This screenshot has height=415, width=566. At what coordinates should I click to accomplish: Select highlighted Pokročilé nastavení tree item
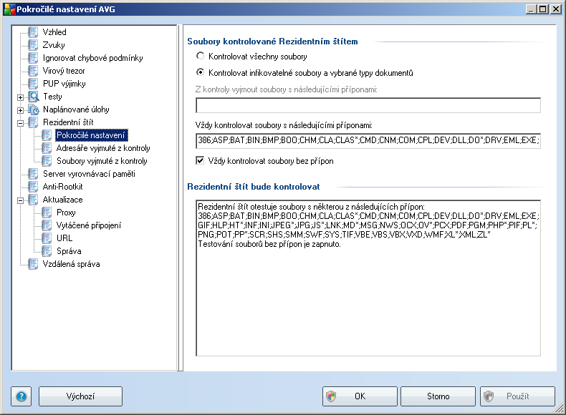[91, 135]
